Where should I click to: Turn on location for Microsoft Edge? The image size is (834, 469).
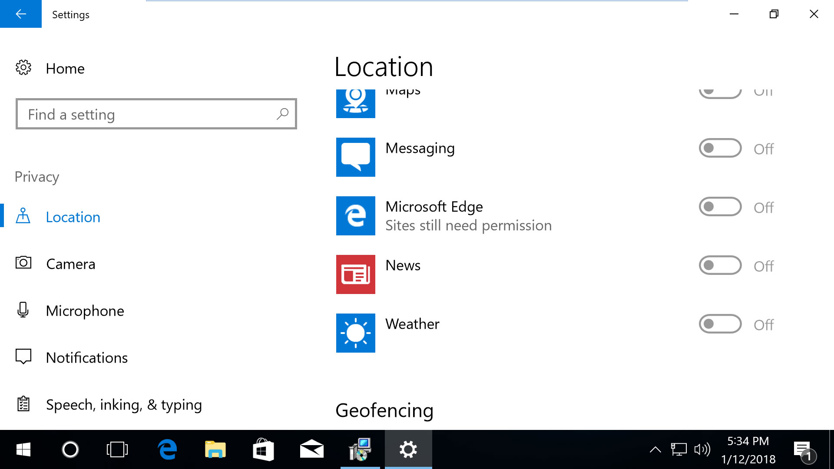tap(720, 207)
